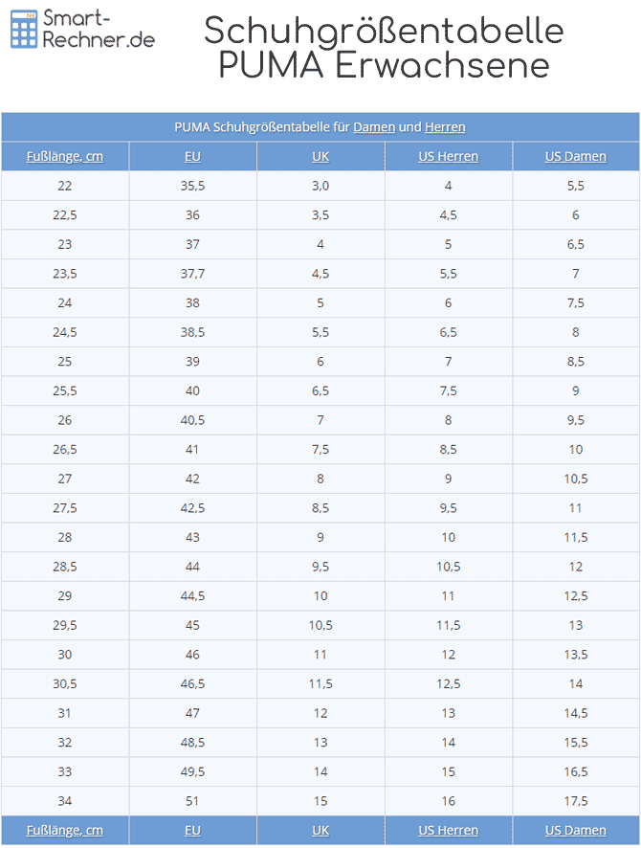
Task: Select the EU size 42,5 cell
Action: 192,507
